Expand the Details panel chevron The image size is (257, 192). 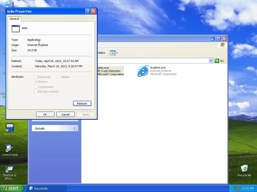[75, 128]
